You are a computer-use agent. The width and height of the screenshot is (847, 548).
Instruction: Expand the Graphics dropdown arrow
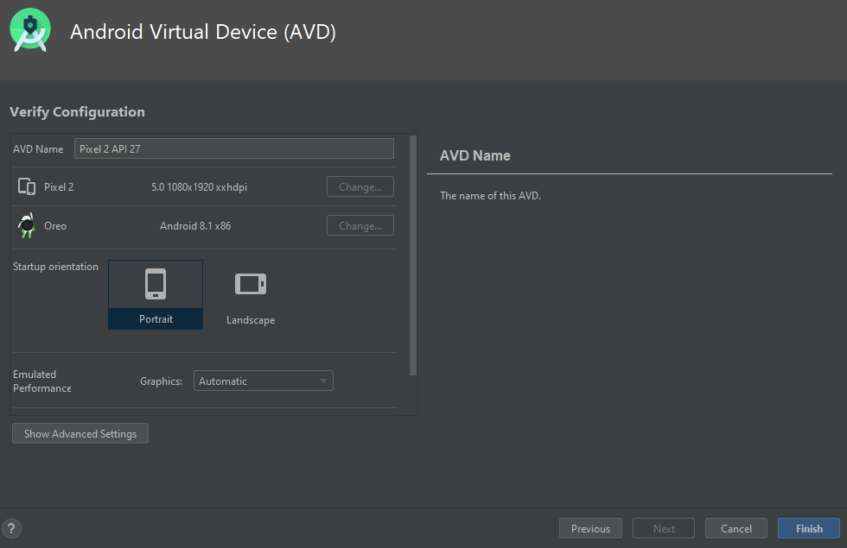click(323, 381)
